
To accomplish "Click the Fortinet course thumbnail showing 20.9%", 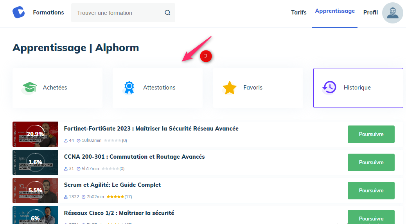I will coord(36,134).
